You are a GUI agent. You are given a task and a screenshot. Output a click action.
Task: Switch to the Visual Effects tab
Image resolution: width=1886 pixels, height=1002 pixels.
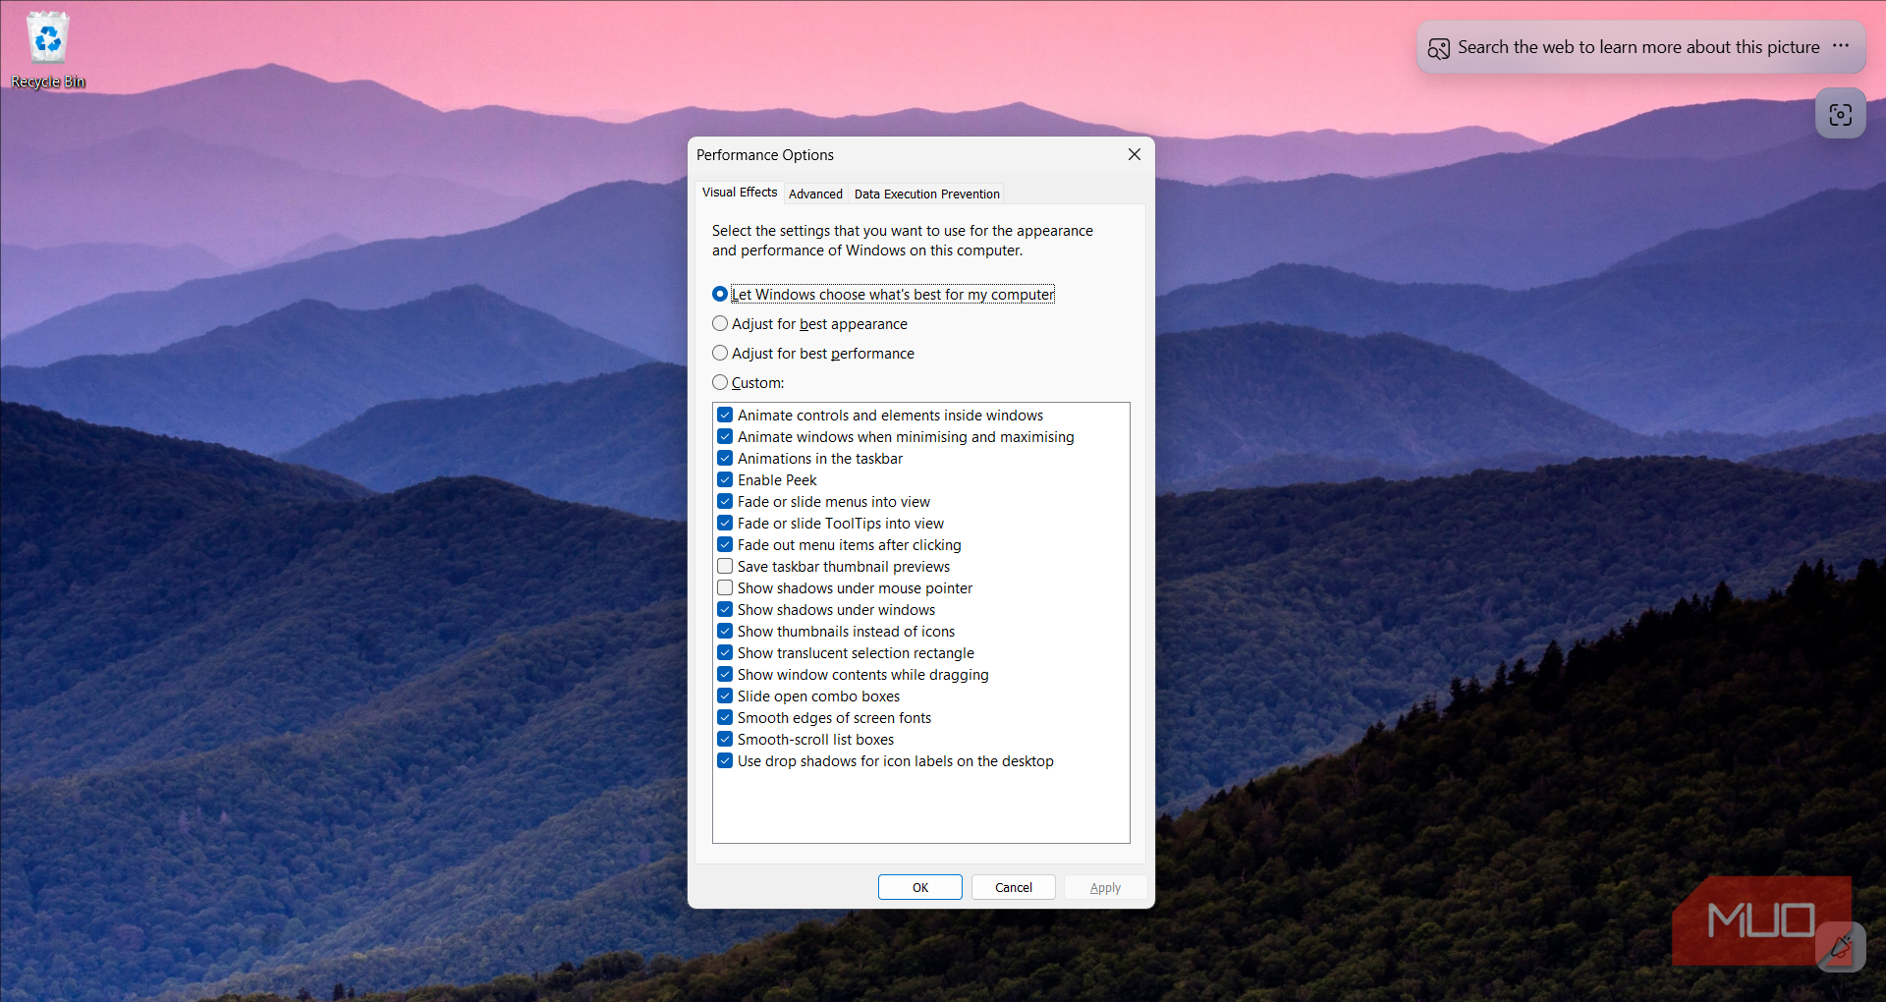(x=739, y=193)
